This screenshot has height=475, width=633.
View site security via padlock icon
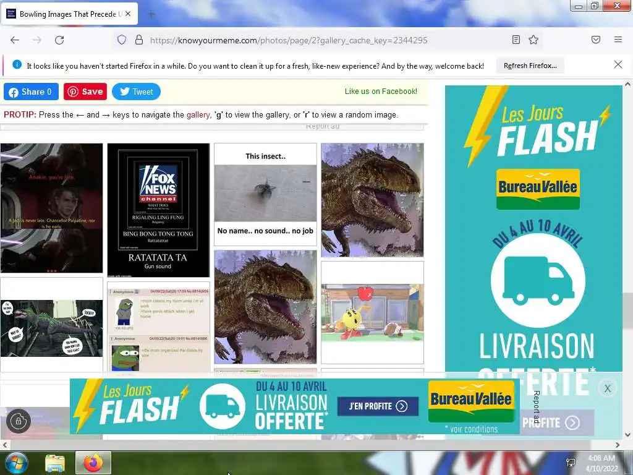point(139,40)
